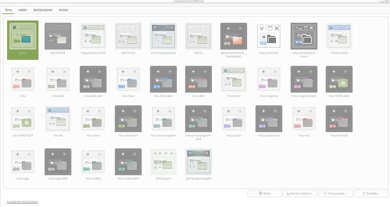
Task: Click the Telepítés button
Action: [x=371, y=193]
